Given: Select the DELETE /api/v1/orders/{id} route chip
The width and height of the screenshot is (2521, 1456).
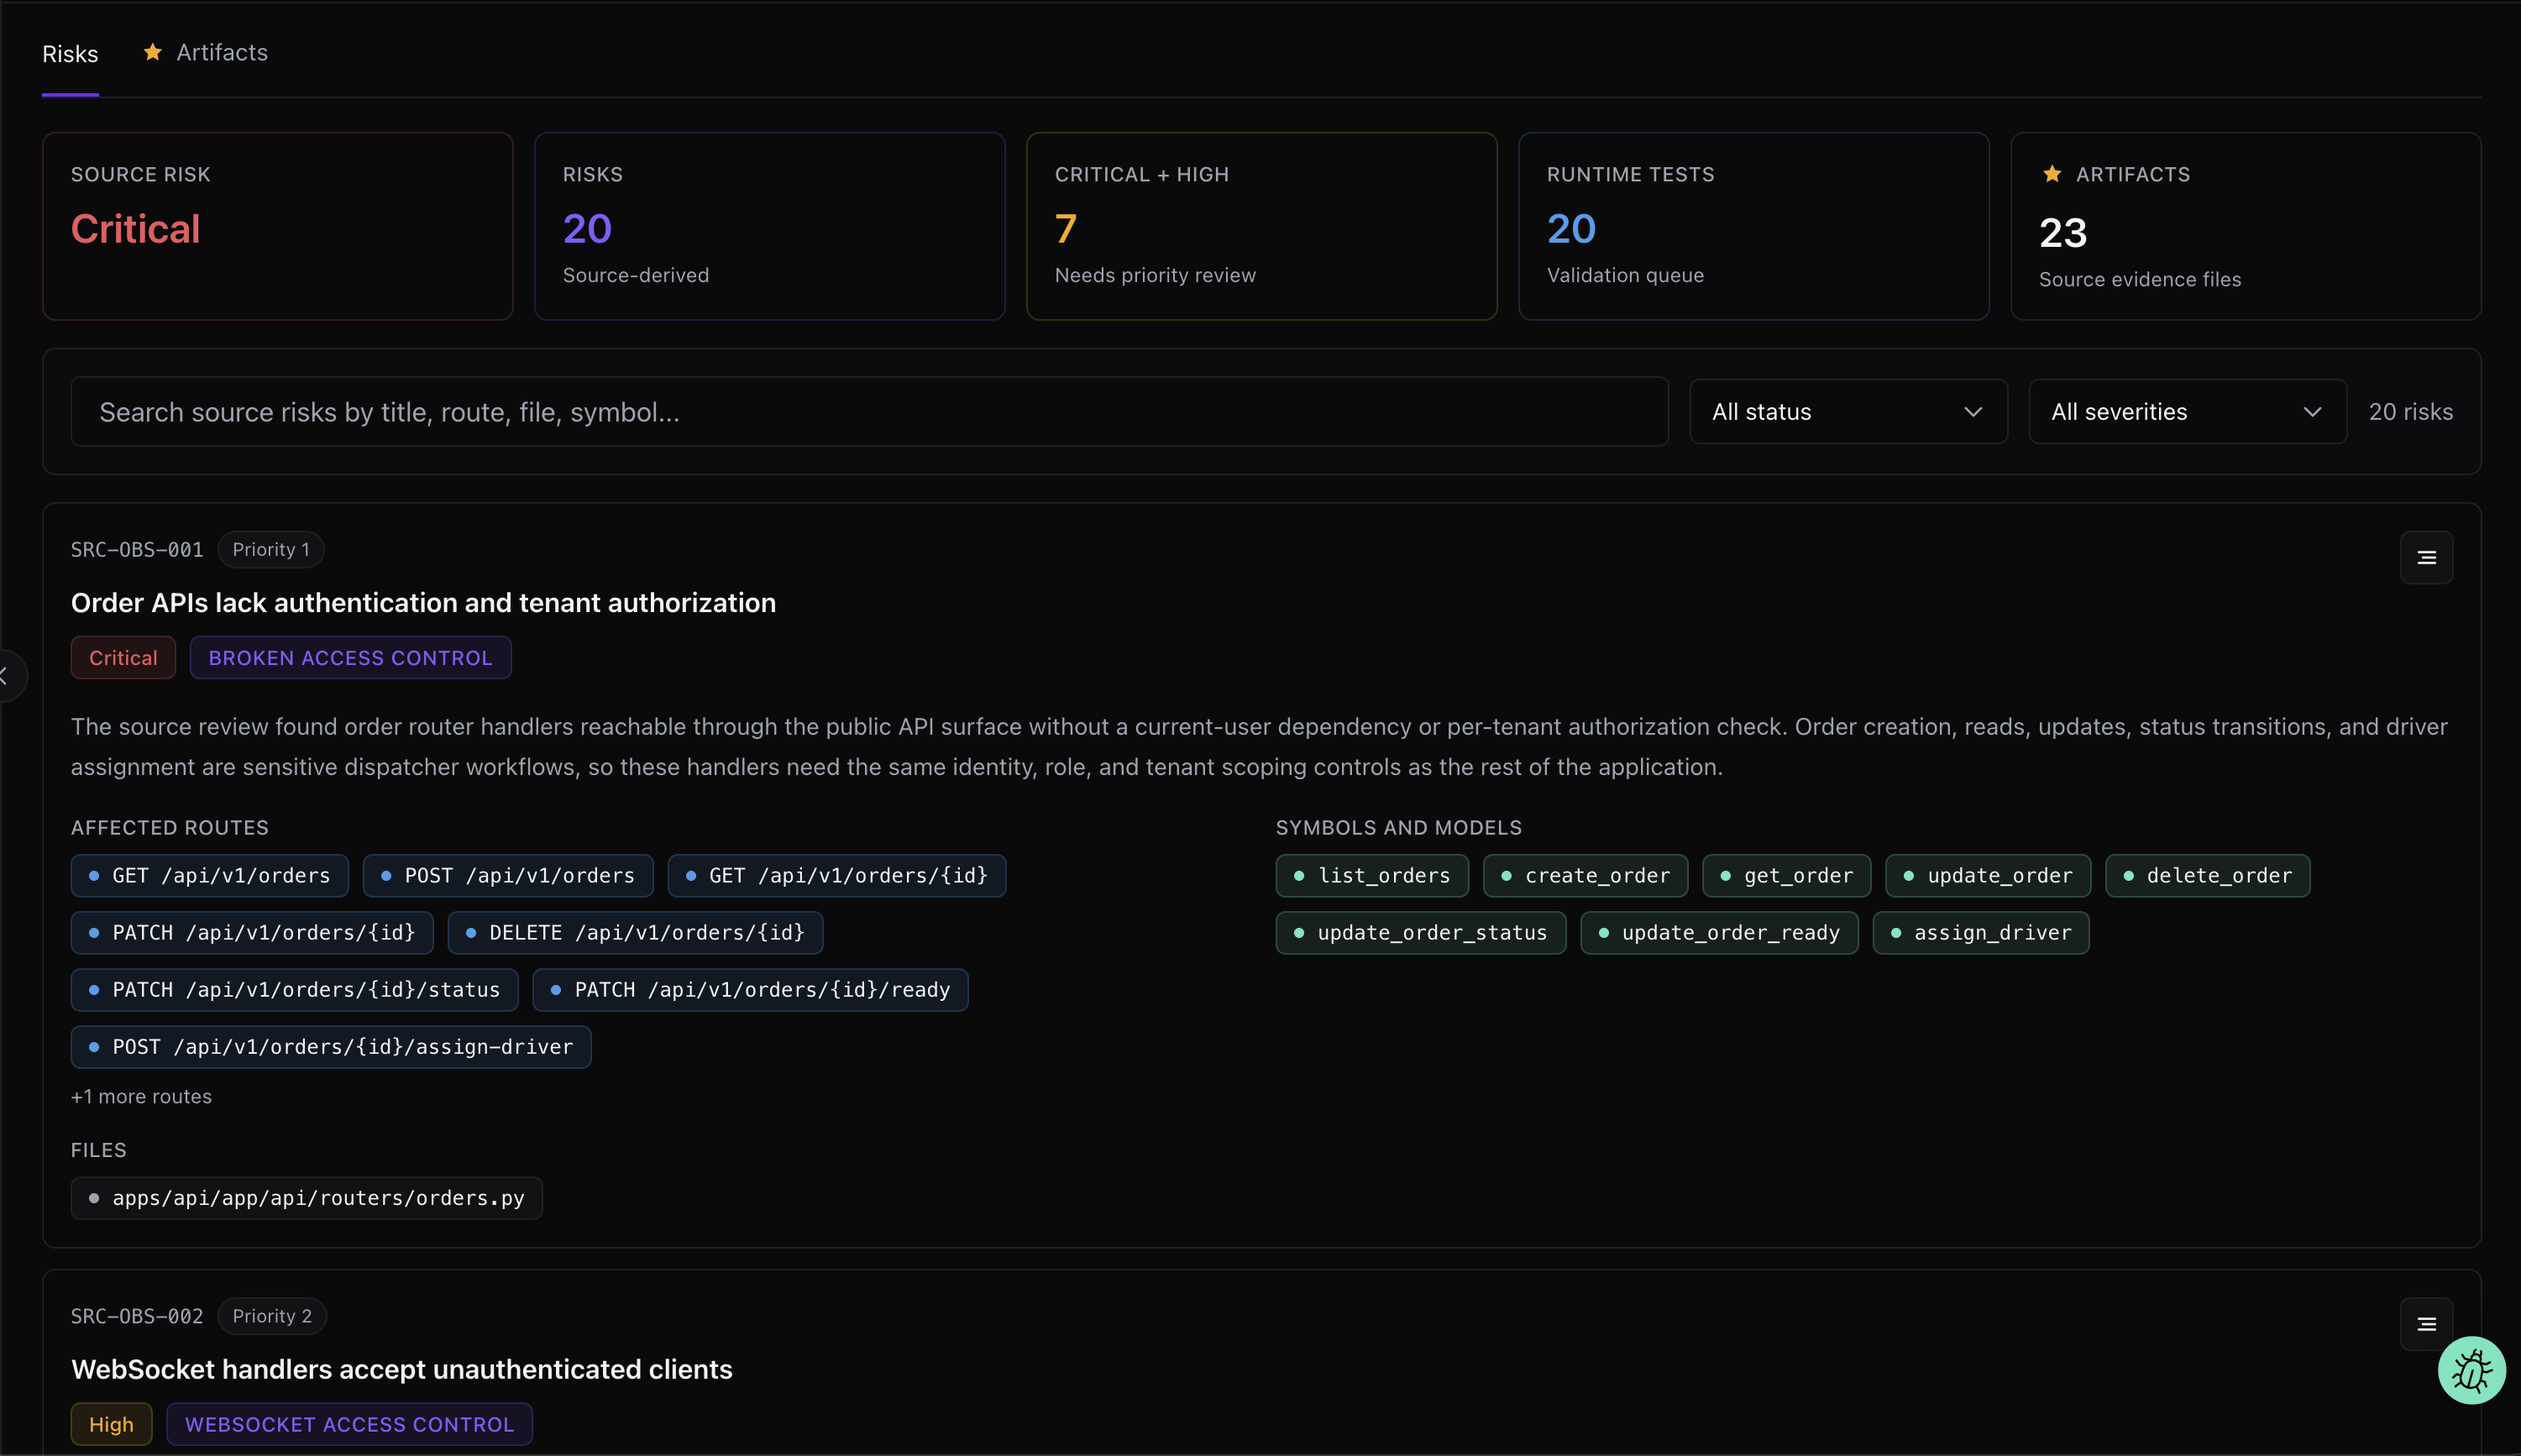Looking at the screenshot, I should 635,932.
